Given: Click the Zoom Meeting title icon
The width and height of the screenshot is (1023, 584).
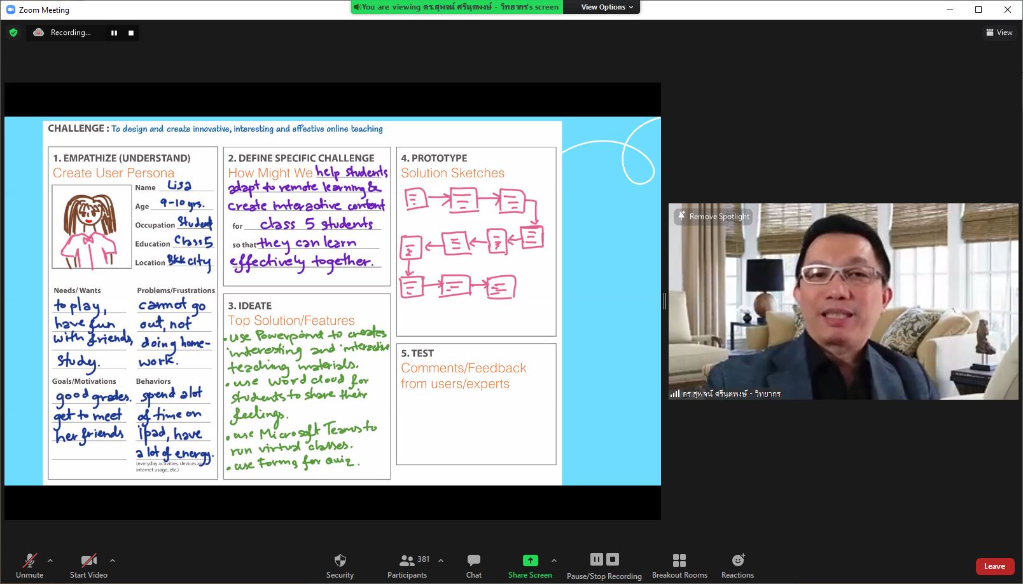Looking at the screenshot, I should pos(10,10).
